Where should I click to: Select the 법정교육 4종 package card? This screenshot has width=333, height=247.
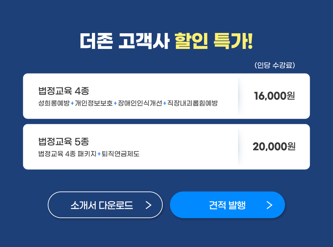(166, 96)
